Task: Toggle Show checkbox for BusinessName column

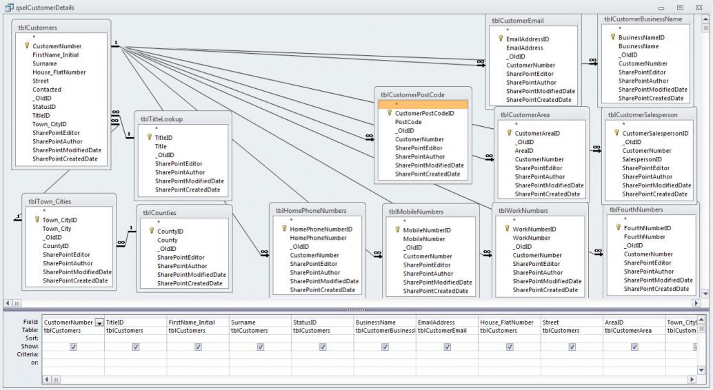Action: point(385,347)
